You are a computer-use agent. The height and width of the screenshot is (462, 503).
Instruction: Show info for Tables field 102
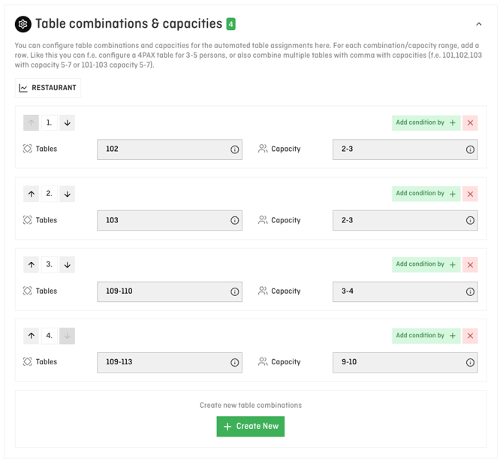234,149
